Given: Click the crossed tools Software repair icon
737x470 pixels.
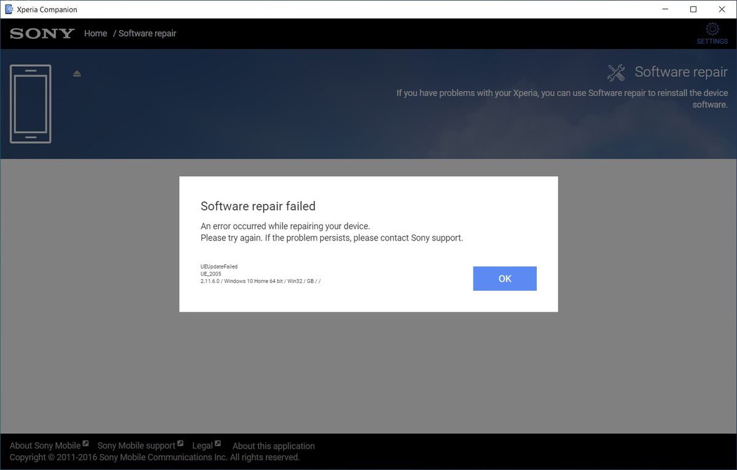Looking at the screenshot, I should tap(615, 72).
